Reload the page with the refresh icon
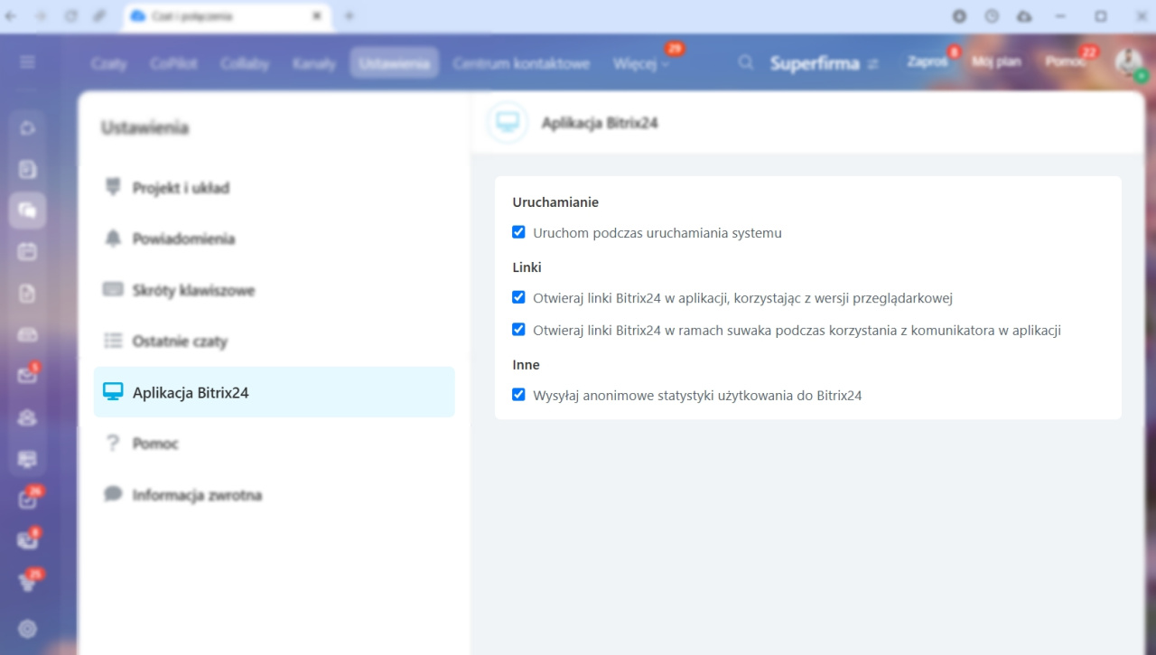This screenshot has width=1156, height=655. tap(70, 16)
